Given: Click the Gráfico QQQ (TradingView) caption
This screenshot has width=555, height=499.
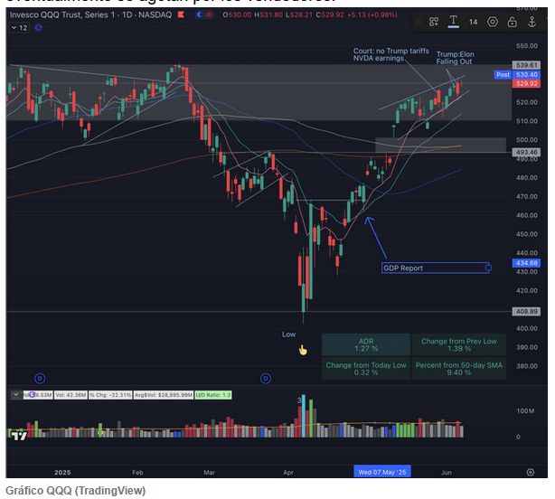Looking at the screenshot, I should (x=75, y=491).
